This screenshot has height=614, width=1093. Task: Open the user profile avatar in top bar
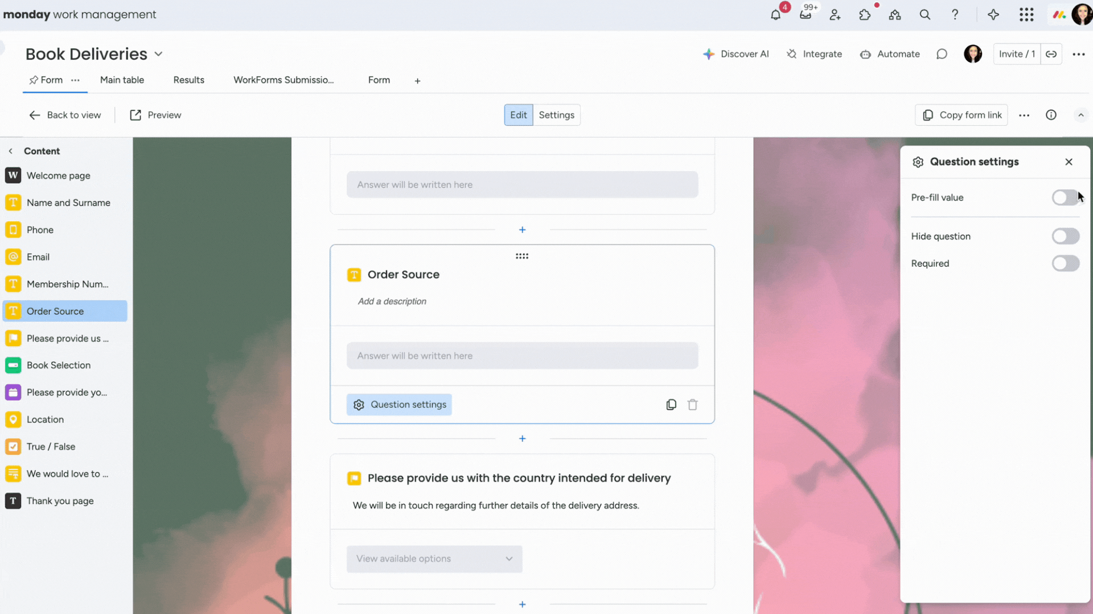point(1082,15)
